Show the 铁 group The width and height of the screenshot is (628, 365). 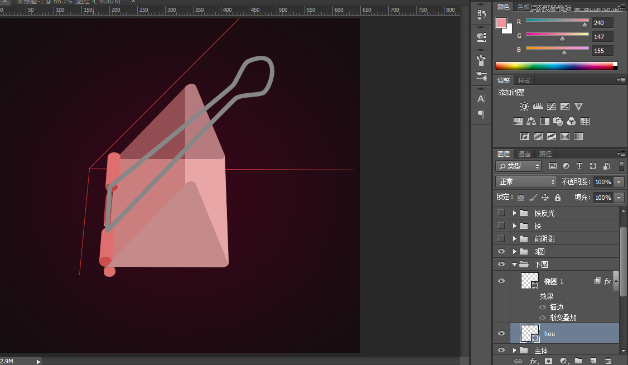[x=501, y=225]
